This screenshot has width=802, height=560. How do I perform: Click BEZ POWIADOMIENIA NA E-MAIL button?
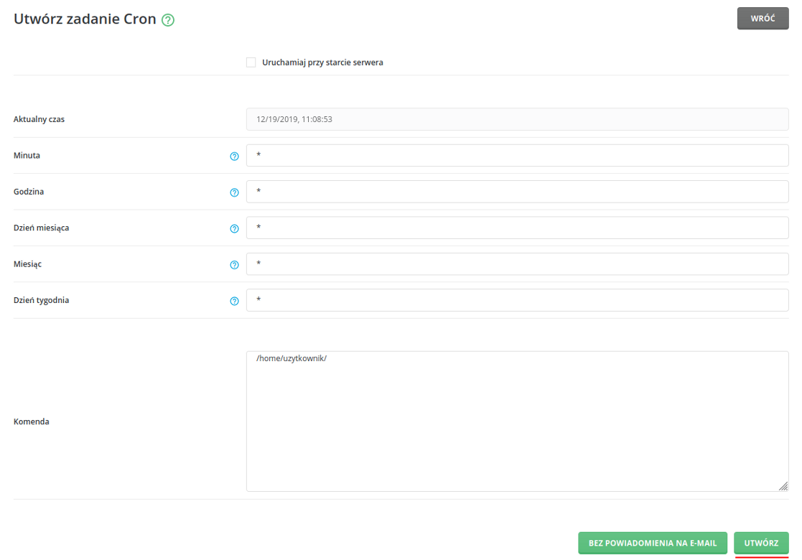click(653, 543)
